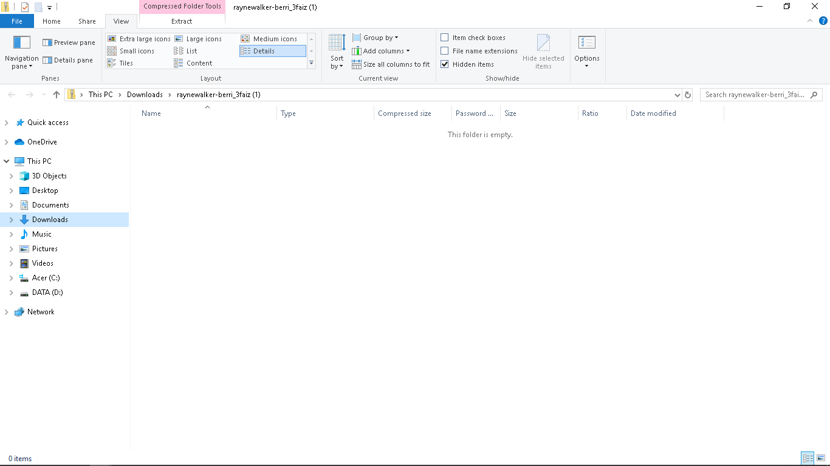This screenshot has height=466, width=830.
Task: Enable Item check boxes
Action: [x=445, y=38]
